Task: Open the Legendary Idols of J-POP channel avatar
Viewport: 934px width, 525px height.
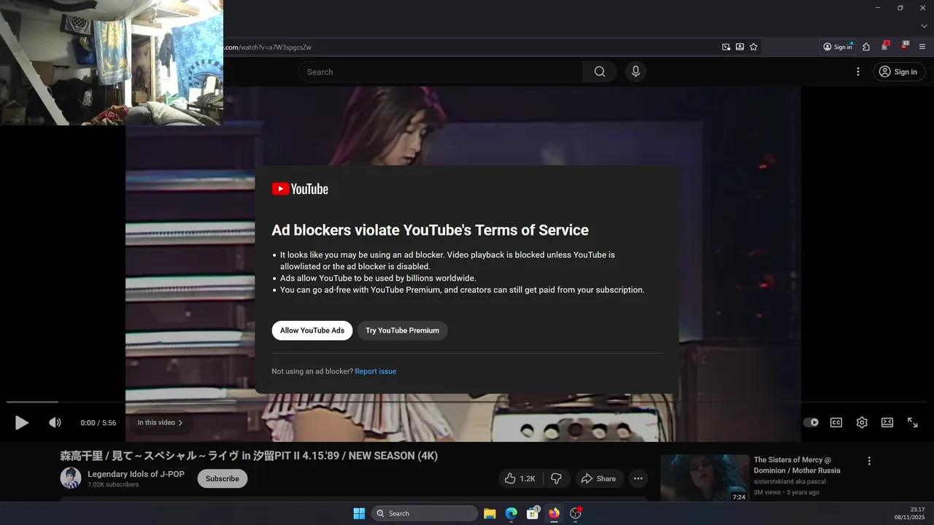Action: click(x=71, y=478)
